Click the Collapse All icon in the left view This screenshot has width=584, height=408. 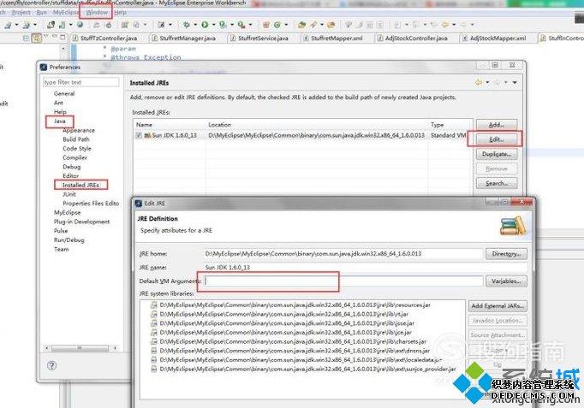pyautogui.click(x=26, y=38)
